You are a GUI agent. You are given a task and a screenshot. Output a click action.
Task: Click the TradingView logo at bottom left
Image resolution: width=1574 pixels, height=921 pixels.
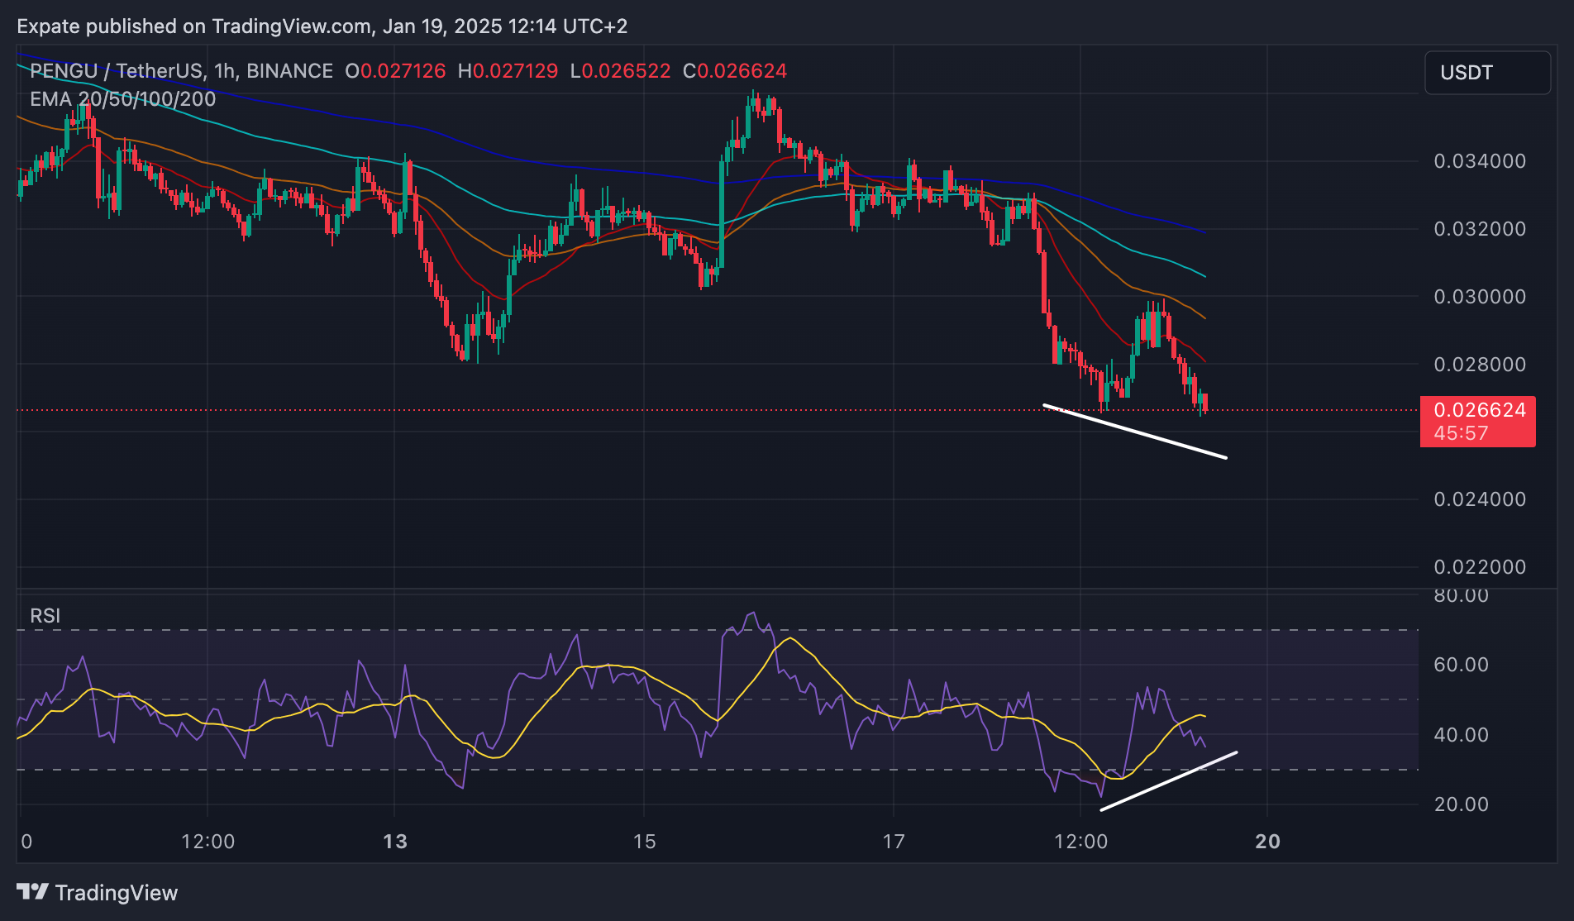click(98, 893)
